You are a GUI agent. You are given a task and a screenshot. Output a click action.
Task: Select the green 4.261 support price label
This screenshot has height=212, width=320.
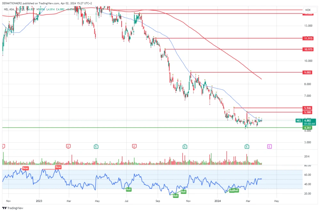tap(308, 128)
